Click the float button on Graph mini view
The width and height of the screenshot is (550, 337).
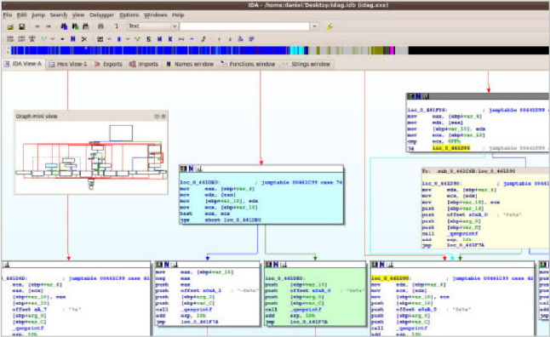pos(157,116)
